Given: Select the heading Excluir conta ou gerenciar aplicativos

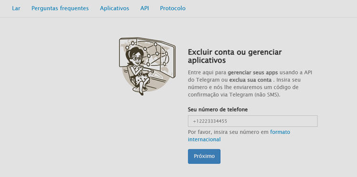Looking at the screenshot, I should coord(235,56).
